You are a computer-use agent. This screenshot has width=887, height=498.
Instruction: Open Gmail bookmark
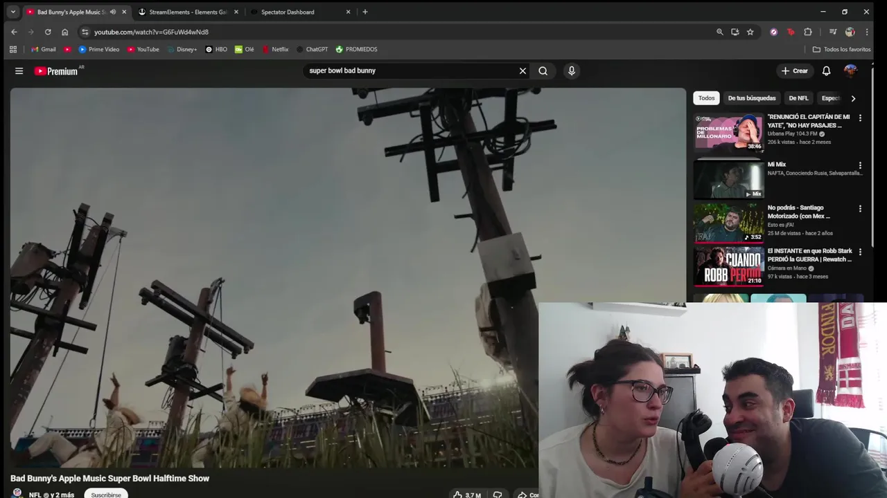coord(43,49)
